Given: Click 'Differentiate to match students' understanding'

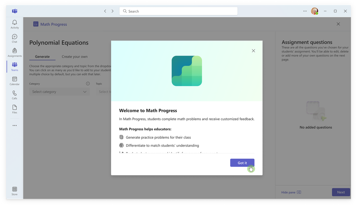Looking at the screenshot, I should tap(162, 146).
